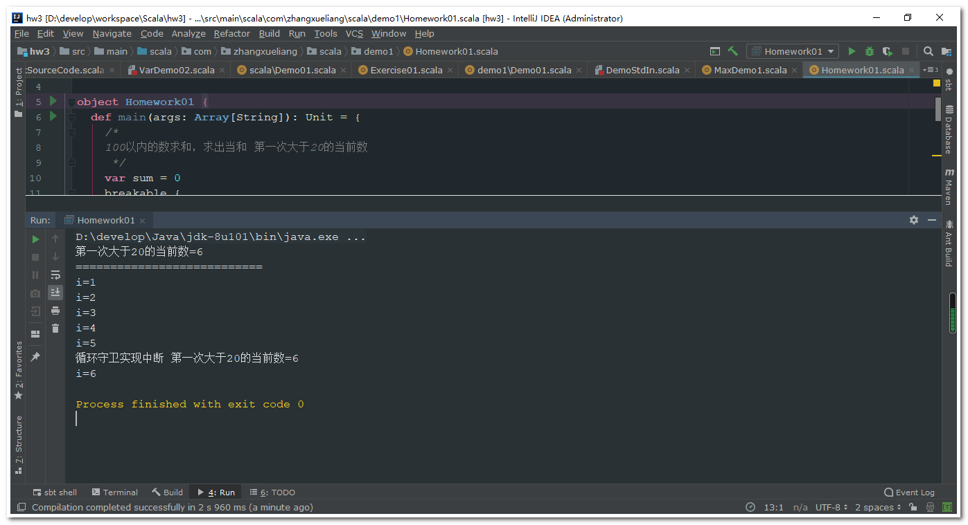Open the Homework01 run configuration dropdown

[x=793, y=51]
